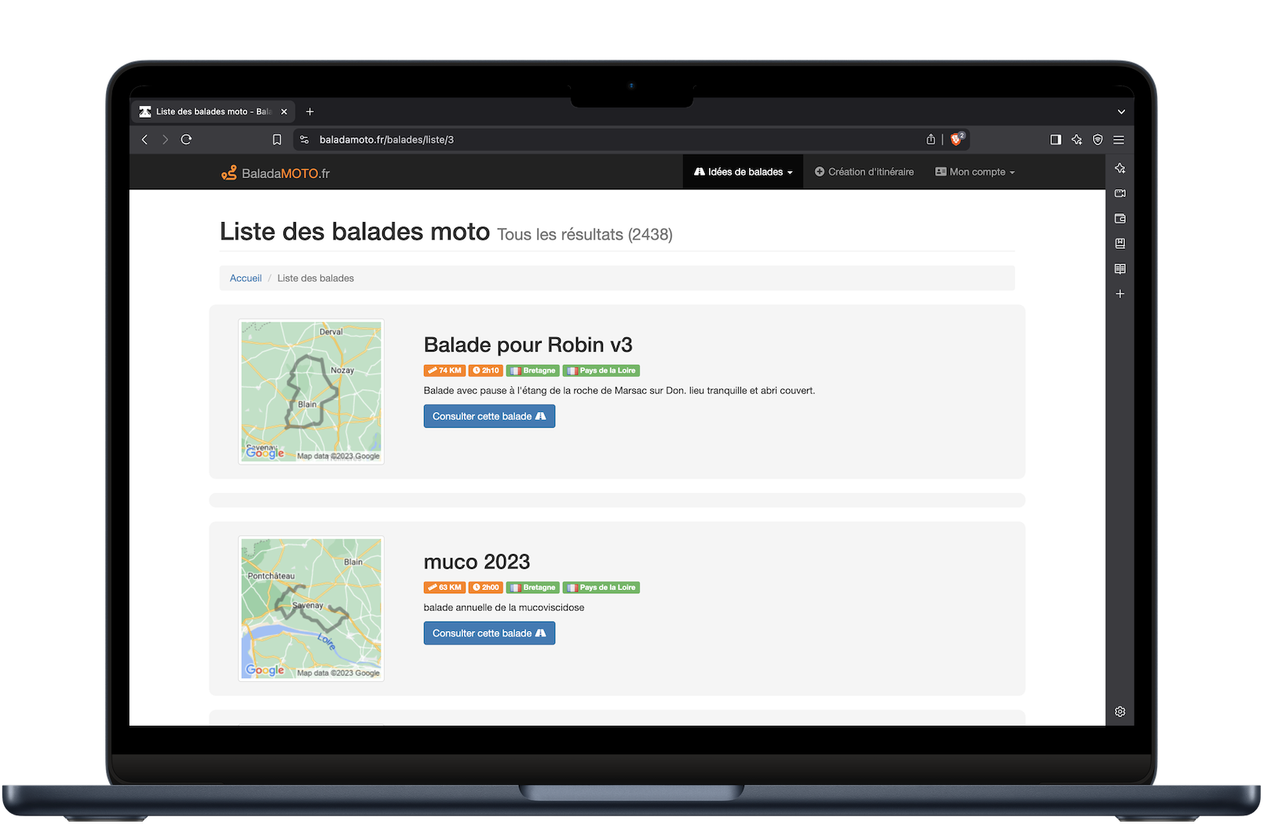The width and height of the screenshot is (1264, 824).
Task: Click the Brave Shields lion icon
Action: [956, 140]
